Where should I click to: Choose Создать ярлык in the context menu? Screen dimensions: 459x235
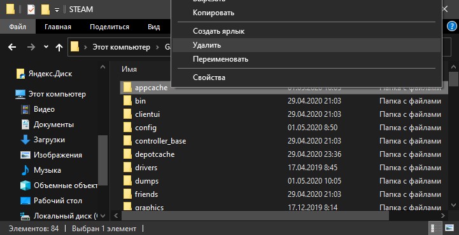pos(306,31)
